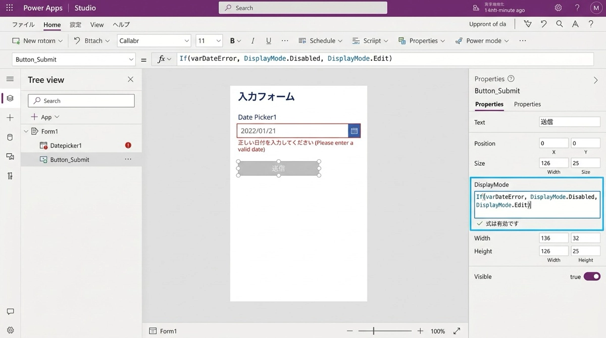This screenshot has height=338, width=606.
Task: Open the 設定 menu tab
Action: [x=75, y=25]
